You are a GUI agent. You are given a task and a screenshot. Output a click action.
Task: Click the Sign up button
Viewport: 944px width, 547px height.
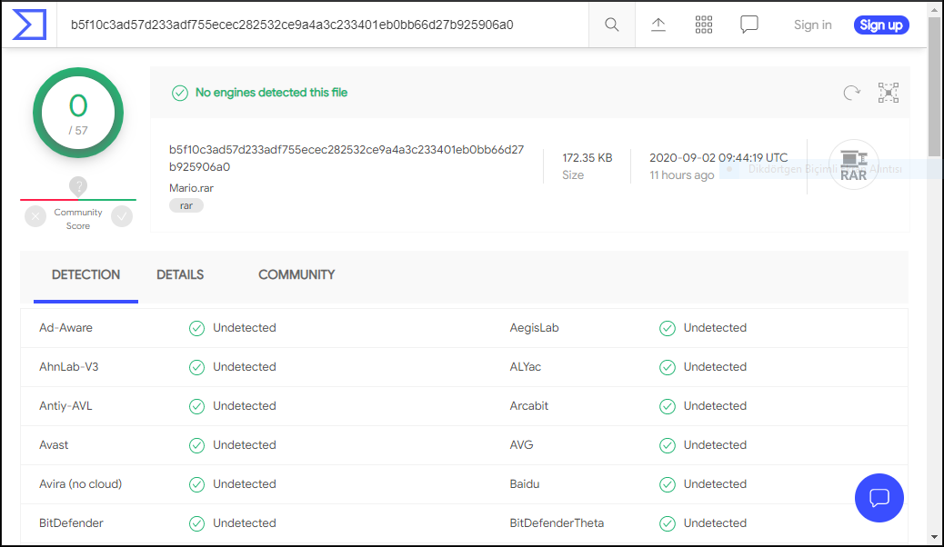880,25
